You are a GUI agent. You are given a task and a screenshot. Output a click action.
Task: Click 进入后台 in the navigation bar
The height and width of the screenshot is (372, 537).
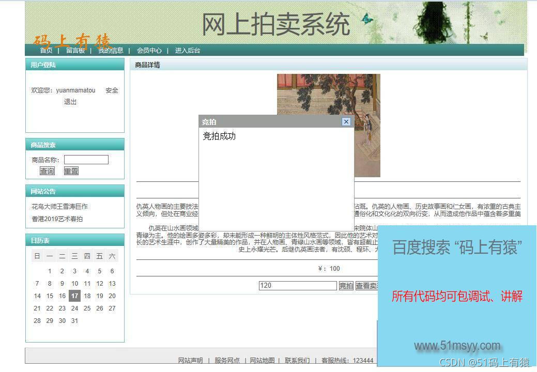point(188,51)
